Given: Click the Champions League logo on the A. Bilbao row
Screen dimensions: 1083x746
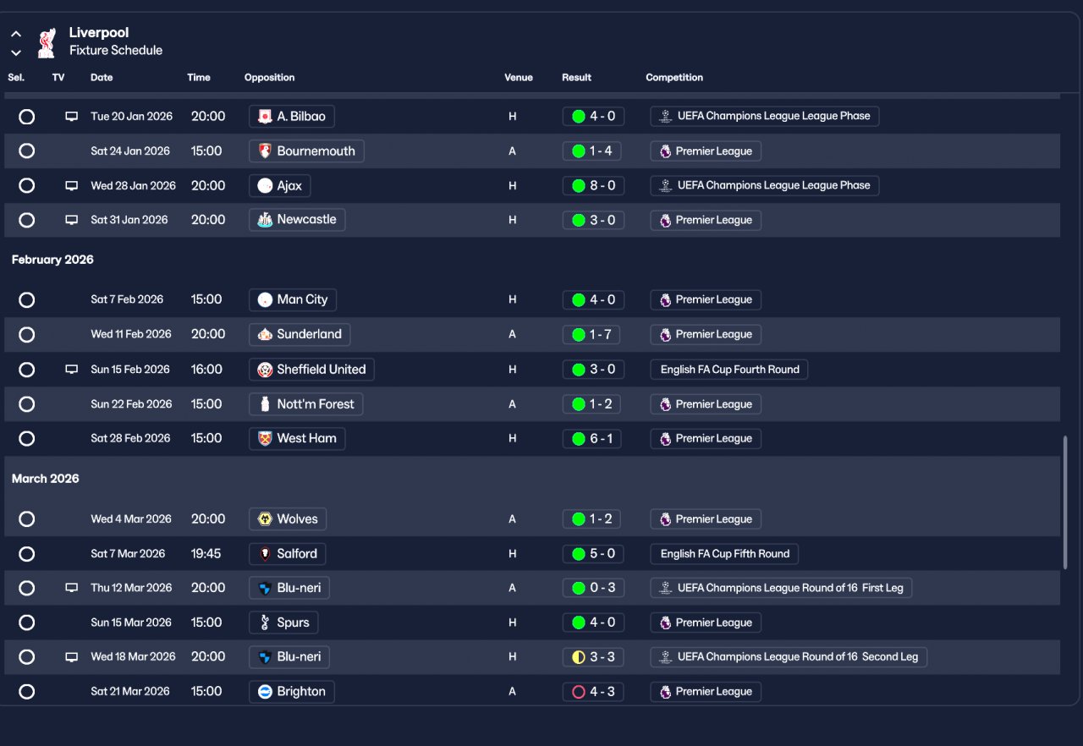Looking at the screenshot, I should pos(666,117).
